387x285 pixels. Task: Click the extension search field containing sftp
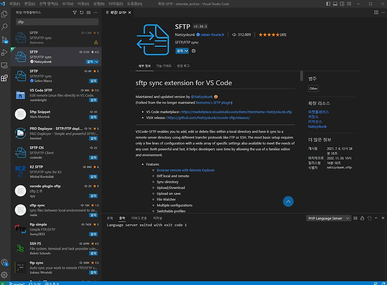57,22
